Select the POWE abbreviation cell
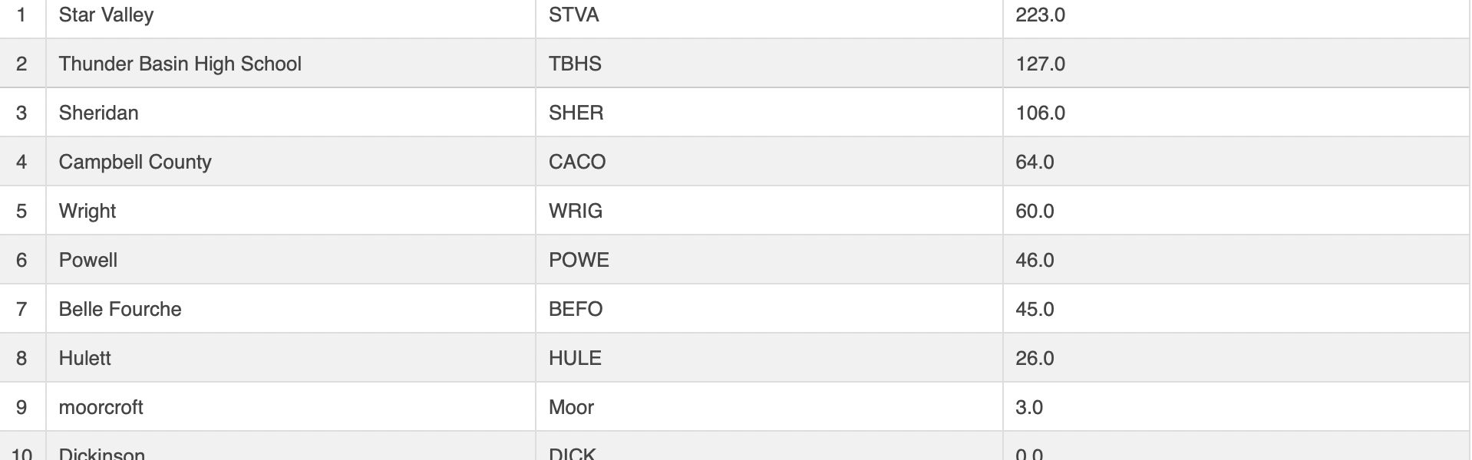 coord(579,260)
